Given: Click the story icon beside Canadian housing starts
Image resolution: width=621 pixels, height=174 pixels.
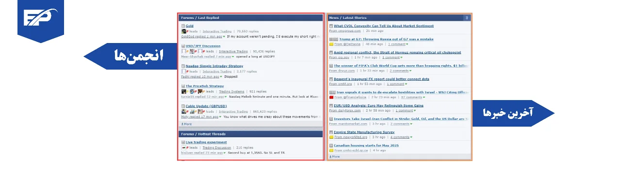Looking at the screenshot, I should (331, 145).
